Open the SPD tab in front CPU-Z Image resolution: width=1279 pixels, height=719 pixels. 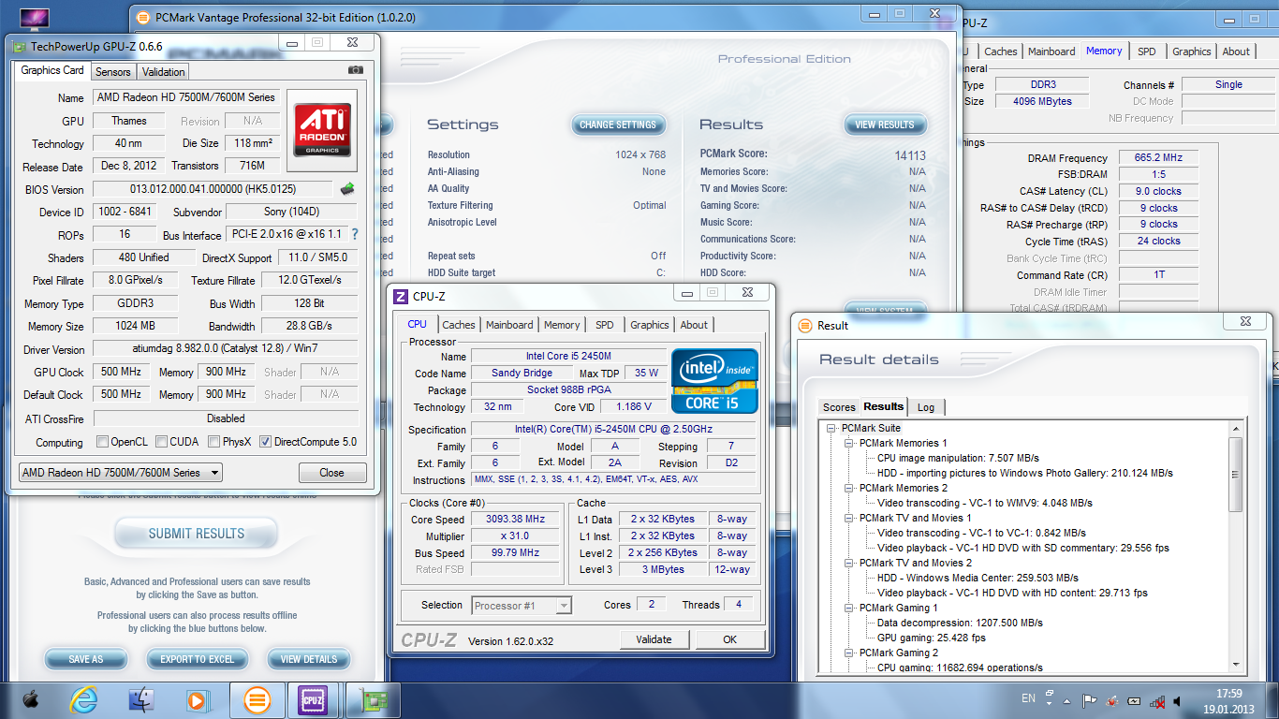[605, 325]
